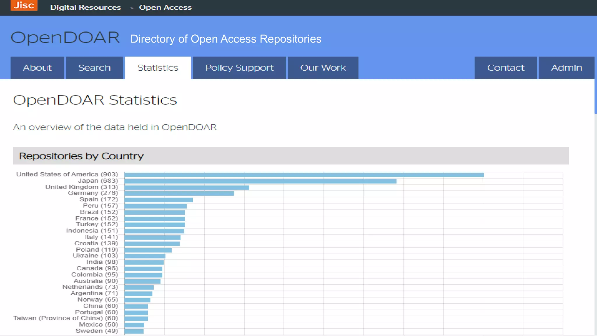Viewport: 597px width, 336px height.
Task: Click the France (152) label
Action: 97,218
